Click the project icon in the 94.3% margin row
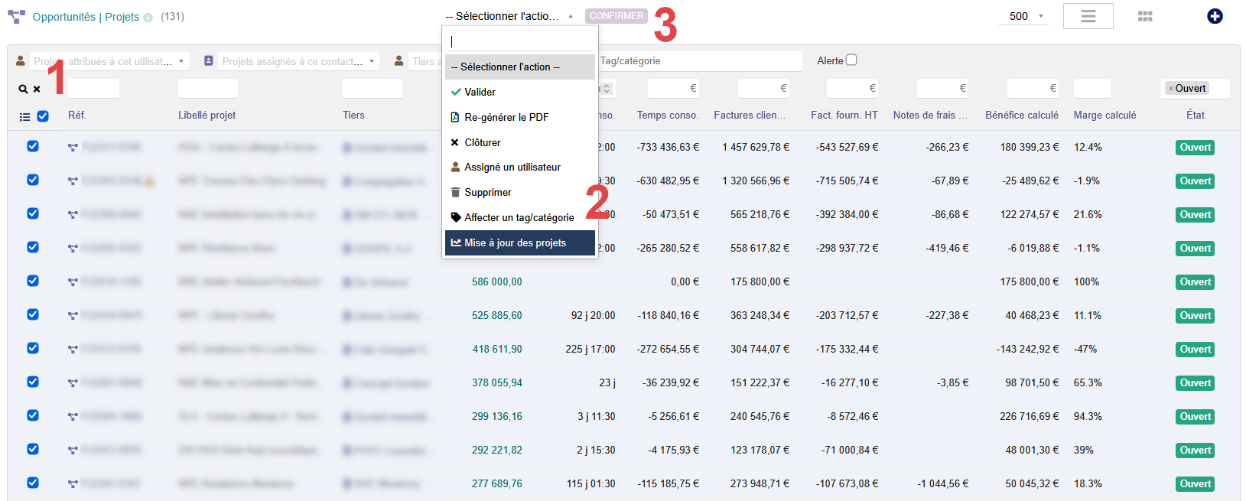 [x=73, y=417]
